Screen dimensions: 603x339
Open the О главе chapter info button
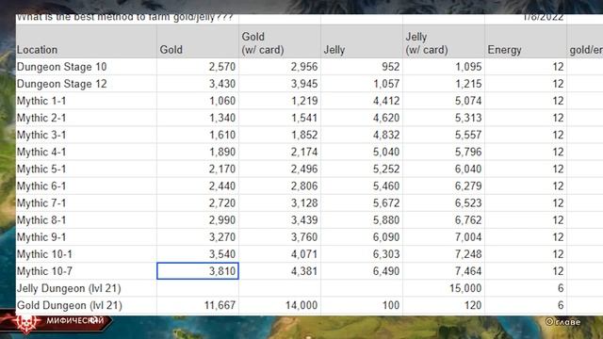click(563, 322)
